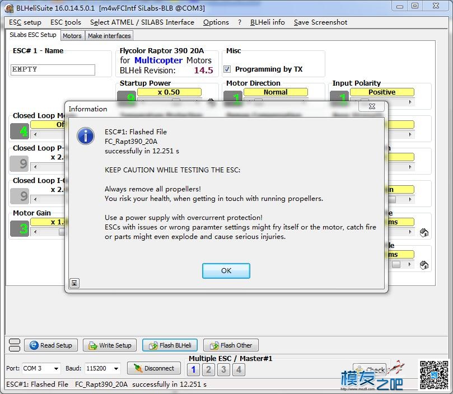The height and width of the screenshot is (394, 453).
Task: Close the Information dialog with its X button
Action: click(x=372, y=106)
